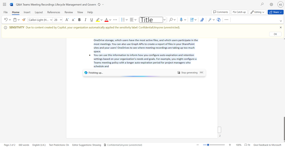Open the Comments pane
The height and width of the screenshot is (147, 285).
pos(221,12)
